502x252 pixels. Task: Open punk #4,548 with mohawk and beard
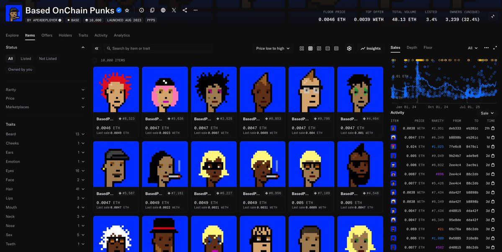(x=360, y=164)
